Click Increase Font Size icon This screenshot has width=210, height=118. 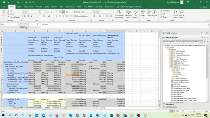click(x=48, y=12)
